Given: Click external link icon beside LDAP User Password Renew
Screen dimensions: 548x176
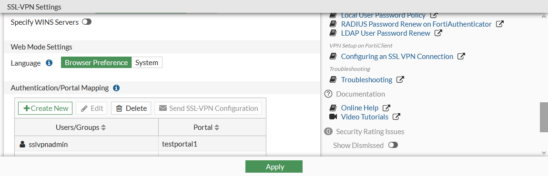Looking at the screenshot, I should click(x=438, y=33).
